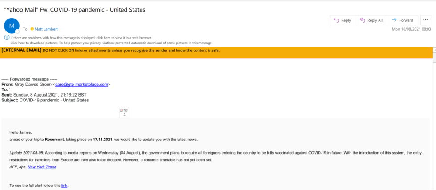436x190 pixels.
Task: Click the orange External Email warning banner
Action: tap(216, 53)
